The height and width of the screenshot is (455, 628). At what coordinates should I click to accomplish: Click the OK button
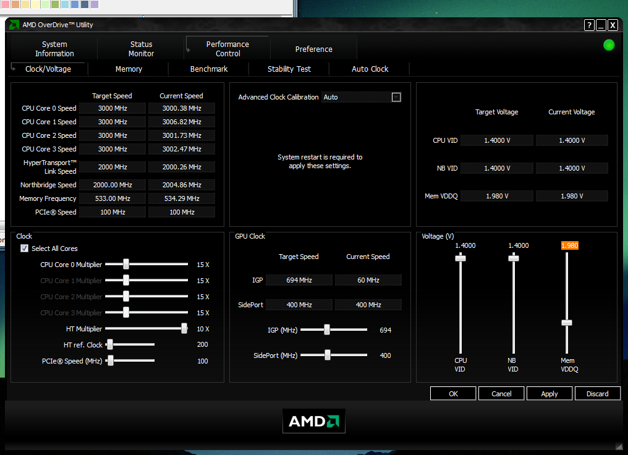pyautogui.click(x=453, y=394)
